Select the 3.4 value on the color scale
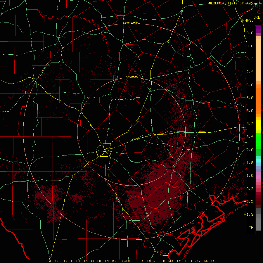Image resolution: width=263 pixels, height=263 pixels. 250,137
